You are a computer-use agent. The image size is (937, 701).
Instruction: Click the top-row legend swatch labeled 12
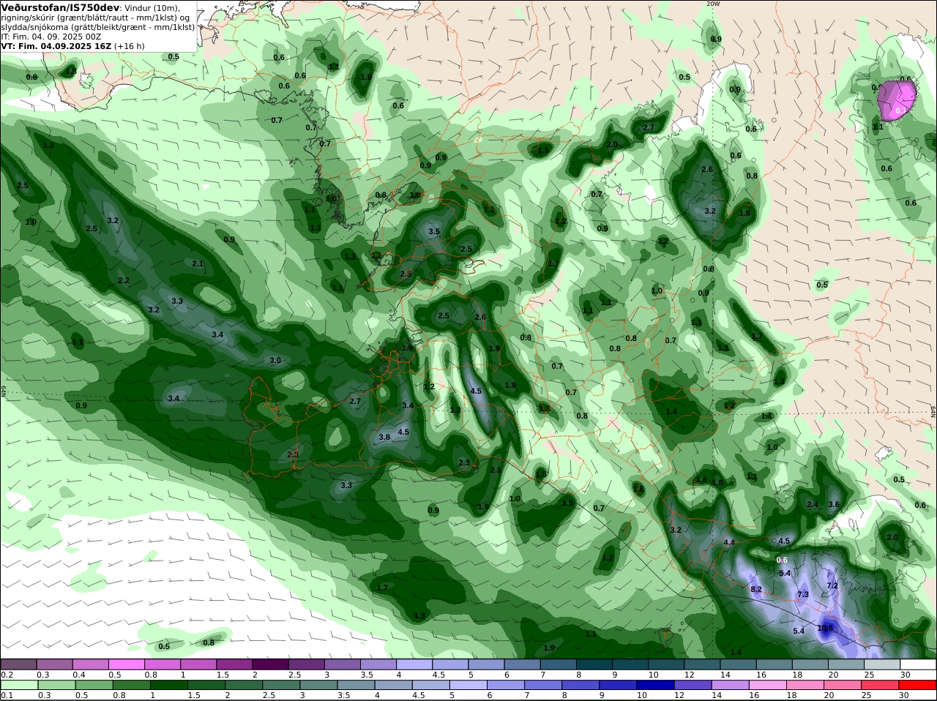[x=701, y=664]
